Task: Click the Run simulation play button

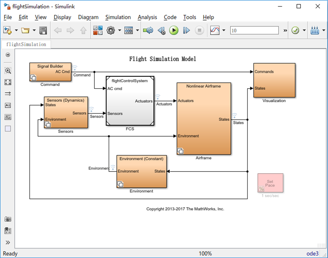Action: click(174, 30)
